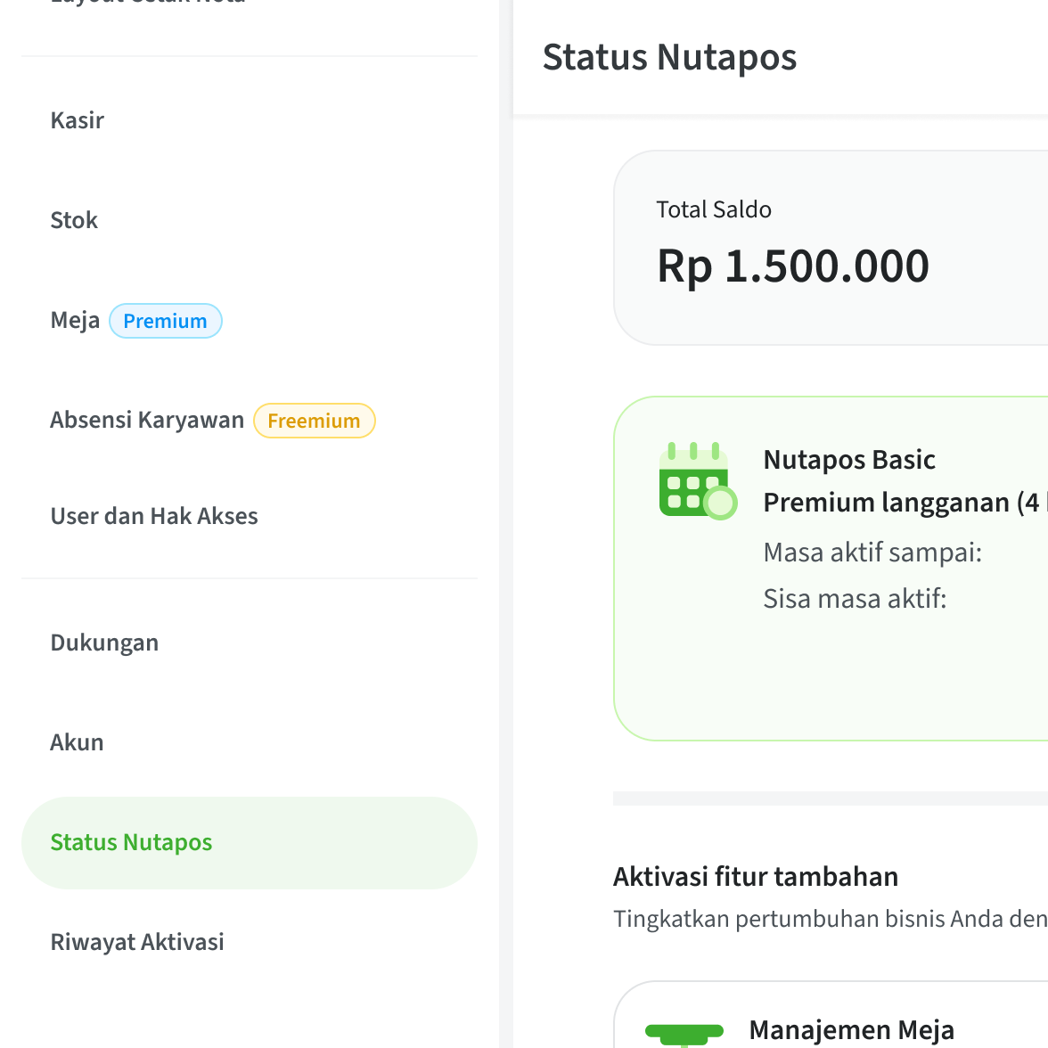Open Riwayat Aktivasi
This screenshot has width=1048, height=1048.
click(x=137, y=941)
